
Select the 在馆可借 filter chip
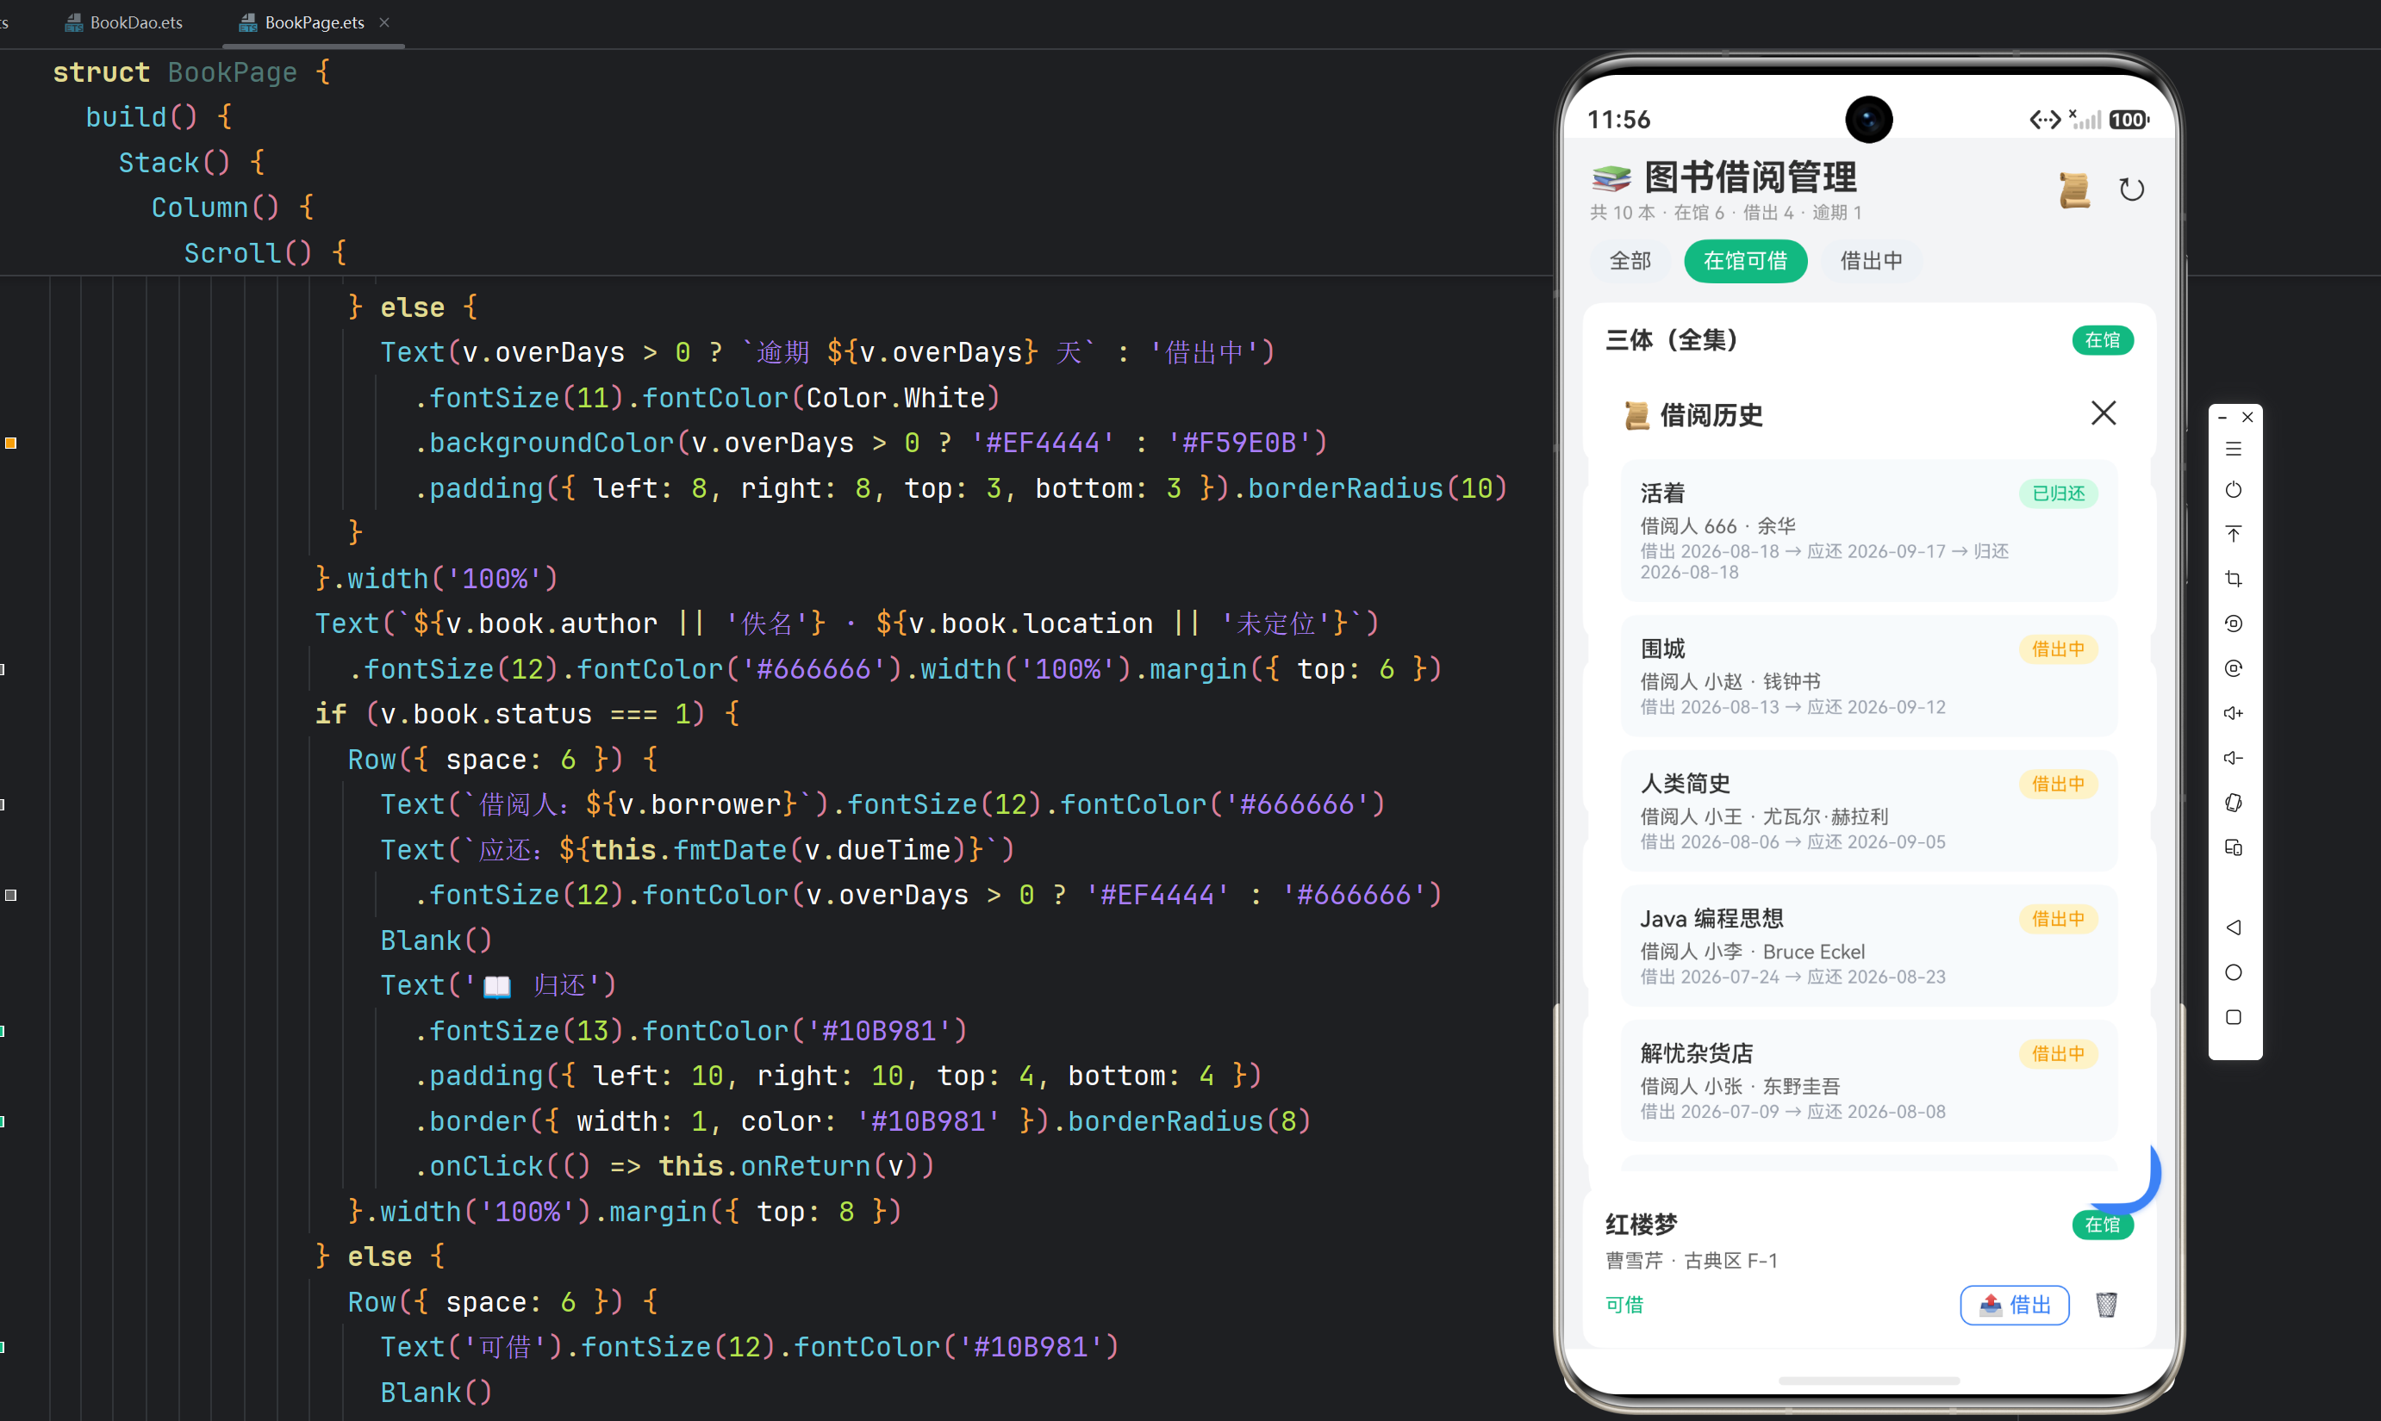click(1745, 260)
